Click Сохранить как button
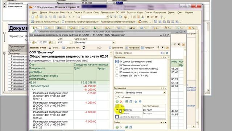This screenshot has width=232, height=131. [71, 48]
